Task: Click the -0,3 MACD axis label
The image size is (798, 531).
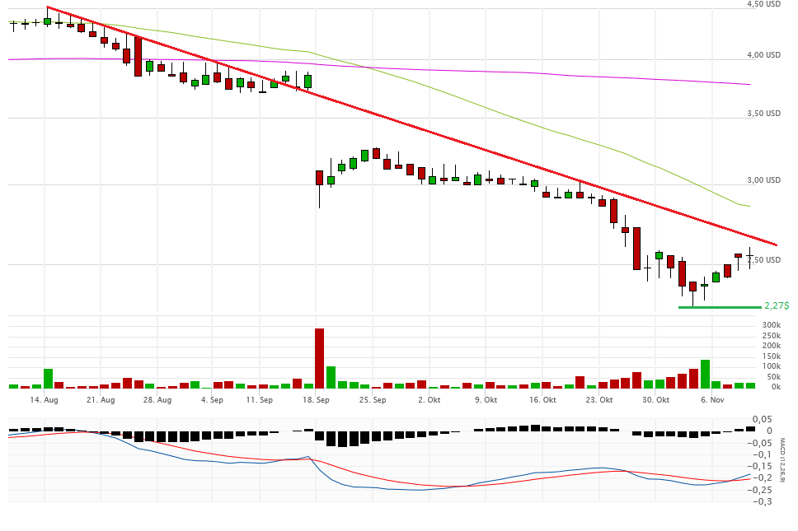Action: tap(764, 501)
